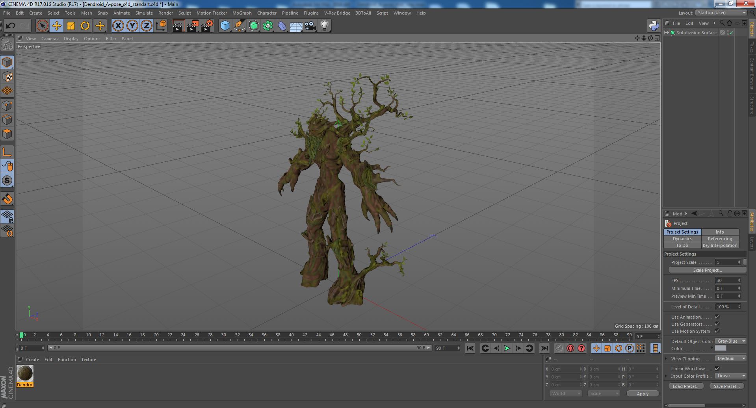Open the Layout Startup dropdown

point(721,13)
